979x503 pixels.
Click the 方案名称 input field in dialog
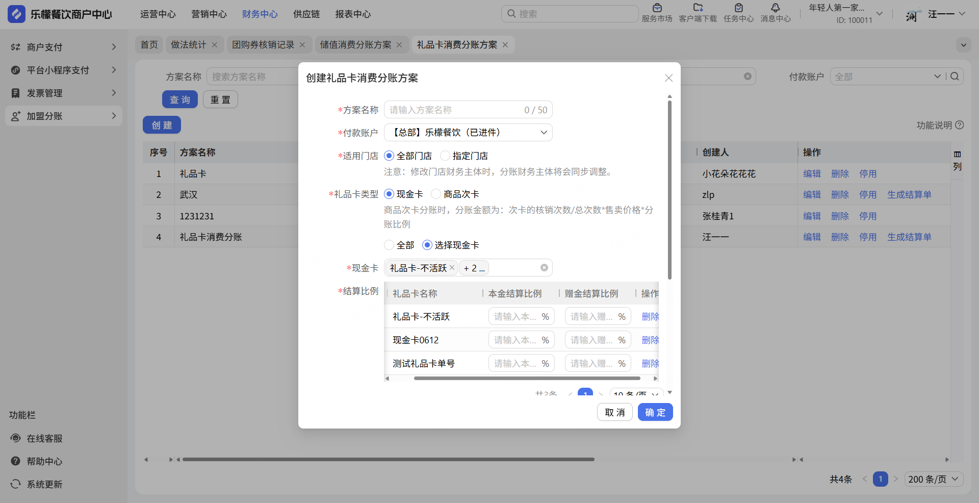pos(454,110)
